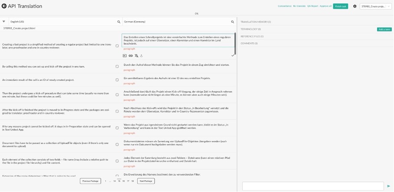Open the settings gear icon
This screenshot has height=192, width=394.
point(355,6)
